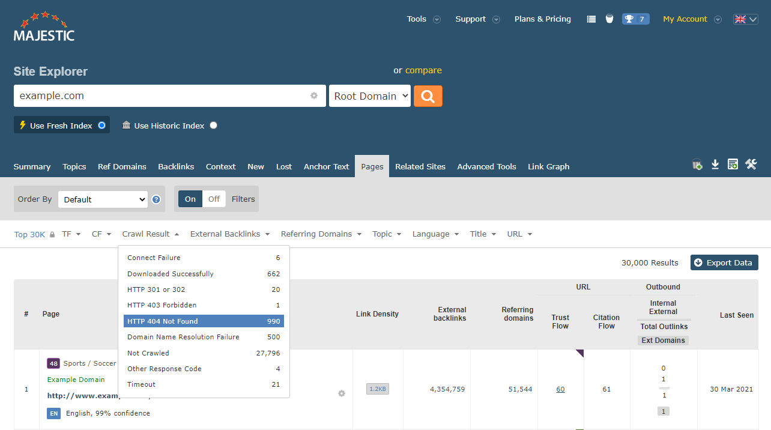Switch filters Off
The height and width of the screenshot is (430, 771).
214,199
